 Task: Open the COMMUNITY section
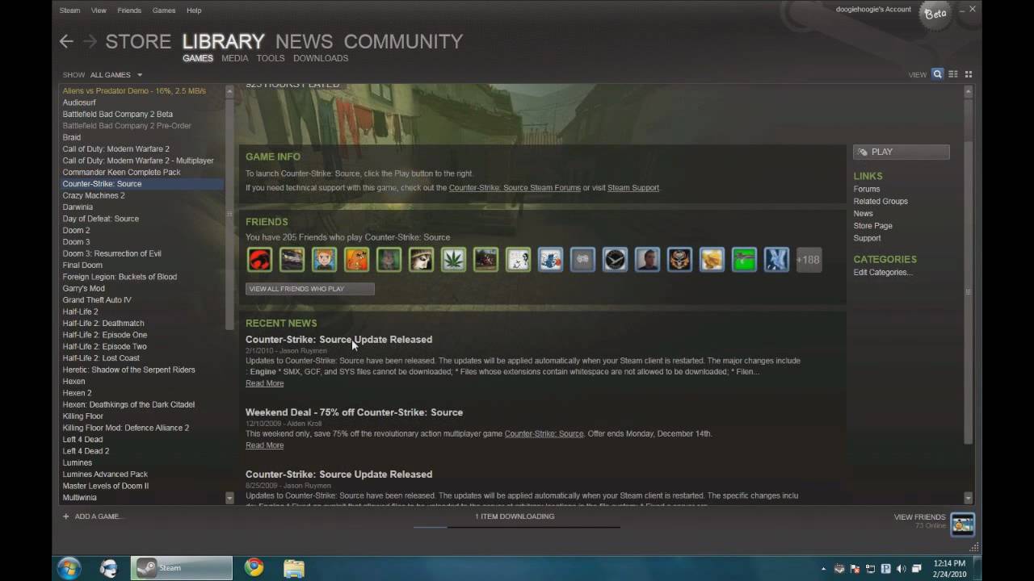[403, 41]
